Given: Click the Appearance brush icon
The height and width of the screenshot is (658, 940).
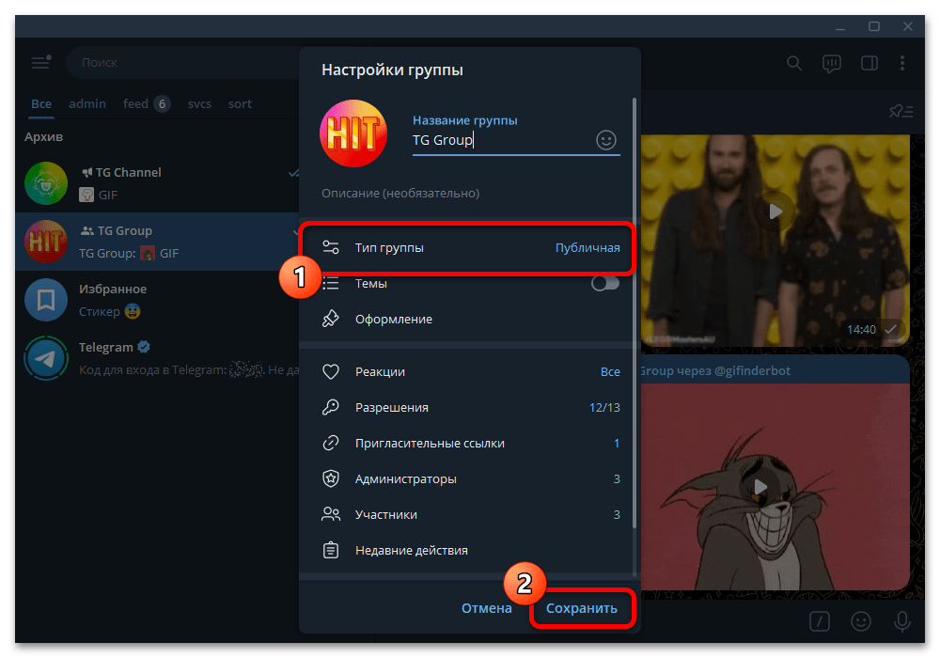Looking at the screenshot, I should pos(330,319).
